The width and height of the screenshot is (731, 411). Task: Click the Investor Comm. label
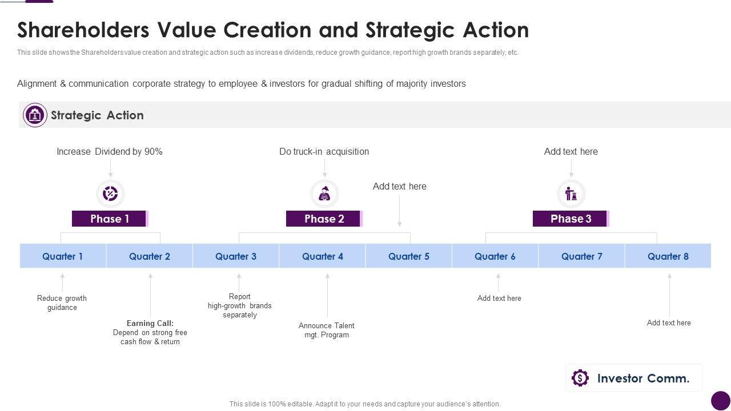pos(643,378)
